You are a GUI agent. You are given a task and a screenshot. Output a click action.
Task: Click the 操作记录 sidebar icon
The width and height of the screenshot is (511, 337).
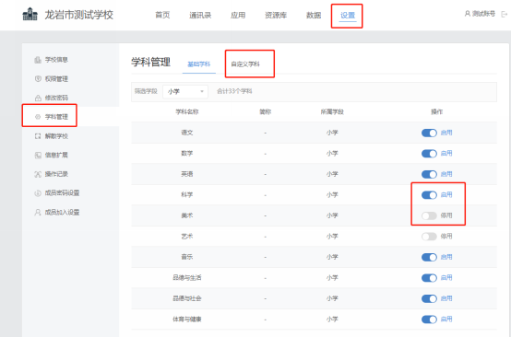(38, 174)
